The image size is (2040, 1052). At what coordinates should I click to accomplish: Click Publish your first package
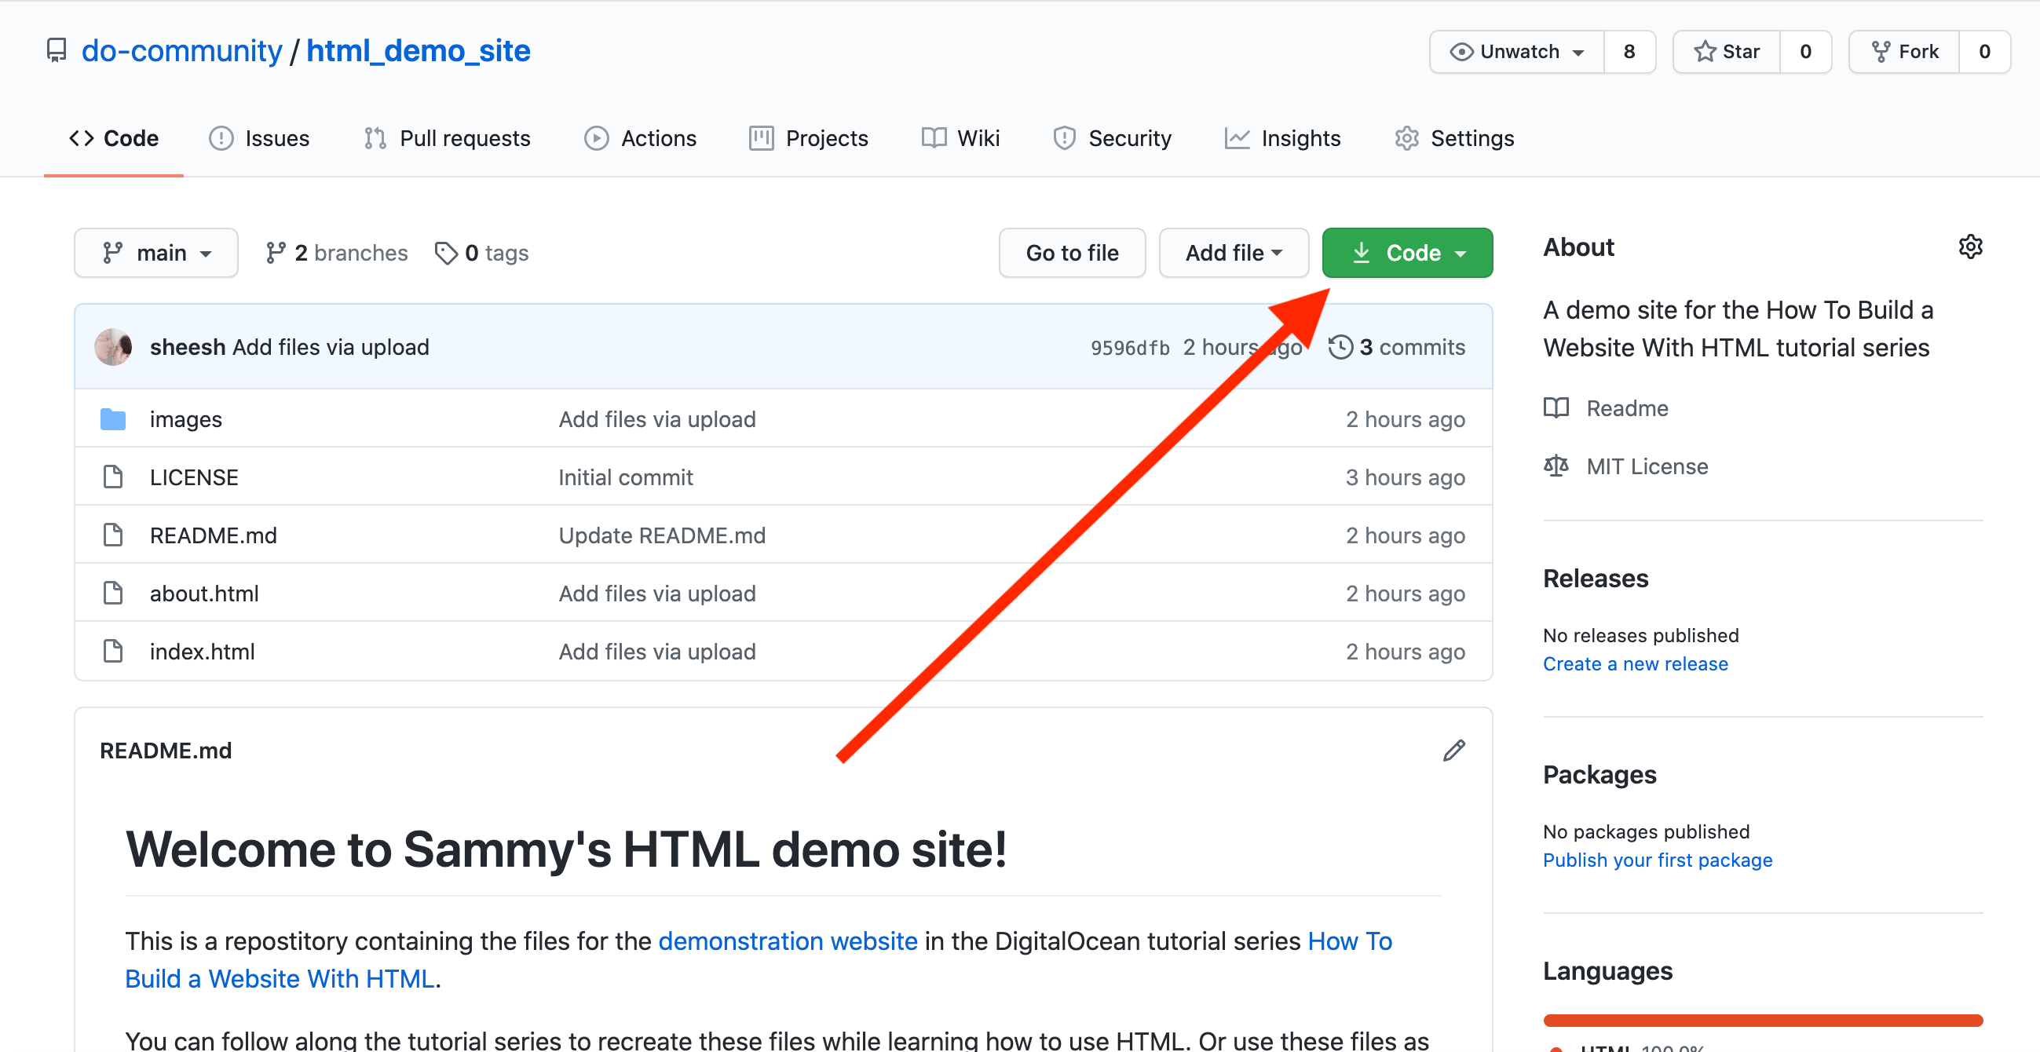click(x=1658, y=860)
